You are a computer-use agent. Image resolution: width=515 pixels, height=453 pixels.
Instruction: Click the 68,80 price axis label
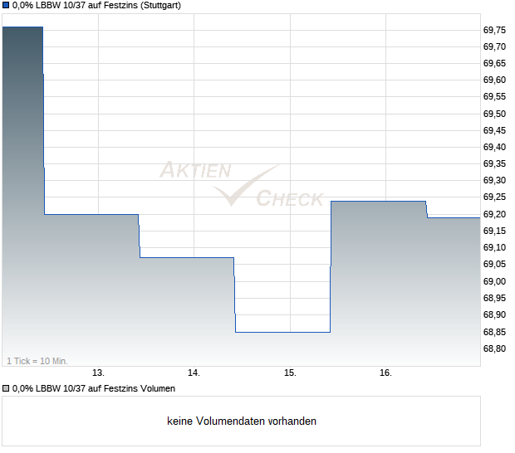point(494,348)
